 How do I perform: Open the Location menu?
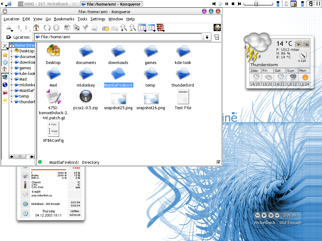[12, 19]
